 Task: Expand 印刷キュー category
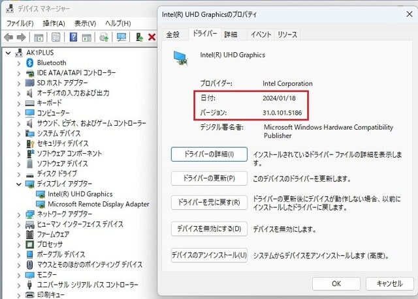(x=19, y=295)
